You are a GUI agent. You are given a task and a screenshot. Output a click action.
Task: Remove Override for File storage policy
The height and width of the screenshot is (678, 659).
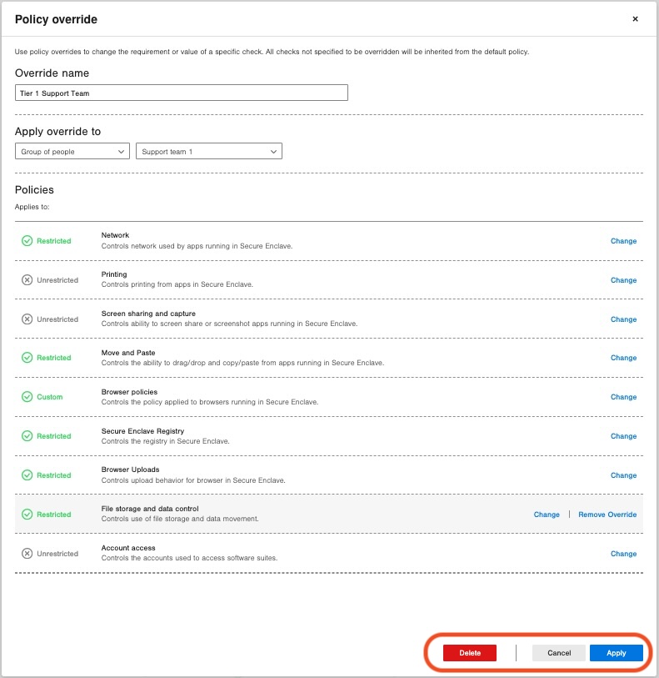point(607,514)
